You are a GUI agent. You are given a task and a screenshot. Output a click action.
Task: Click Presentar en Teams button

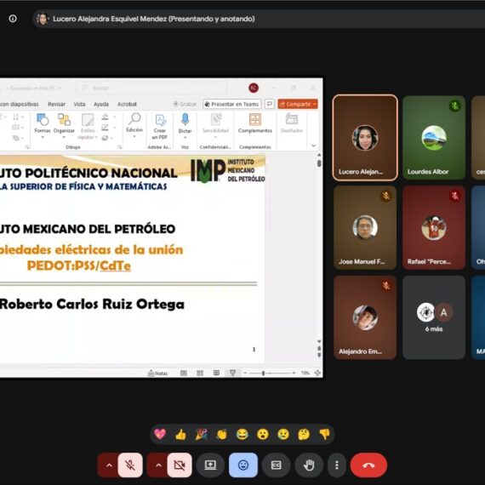pyautogui.click(x=232, y=105)
